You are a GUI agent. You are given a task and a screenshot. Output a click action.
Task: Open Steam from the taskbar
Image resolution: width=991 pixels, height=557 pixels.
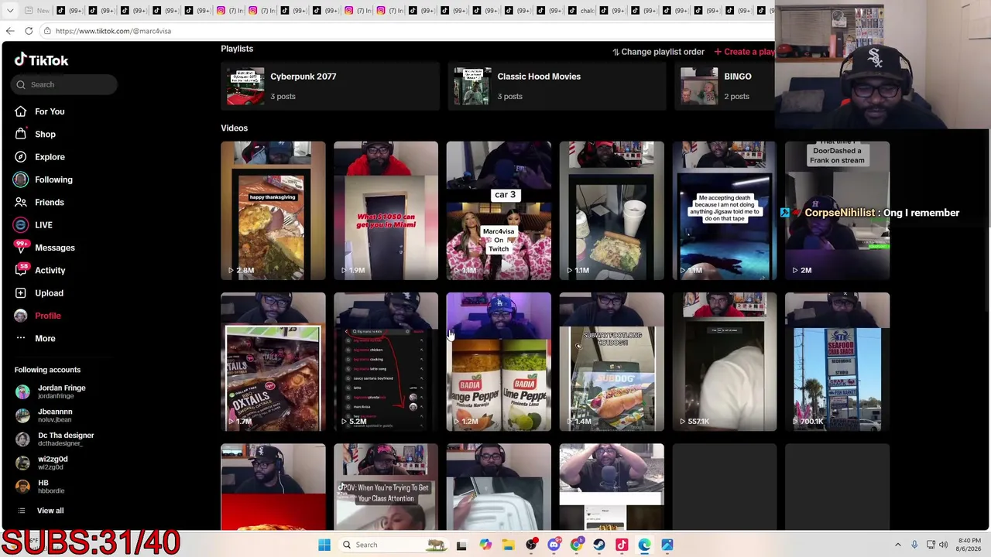599,545
